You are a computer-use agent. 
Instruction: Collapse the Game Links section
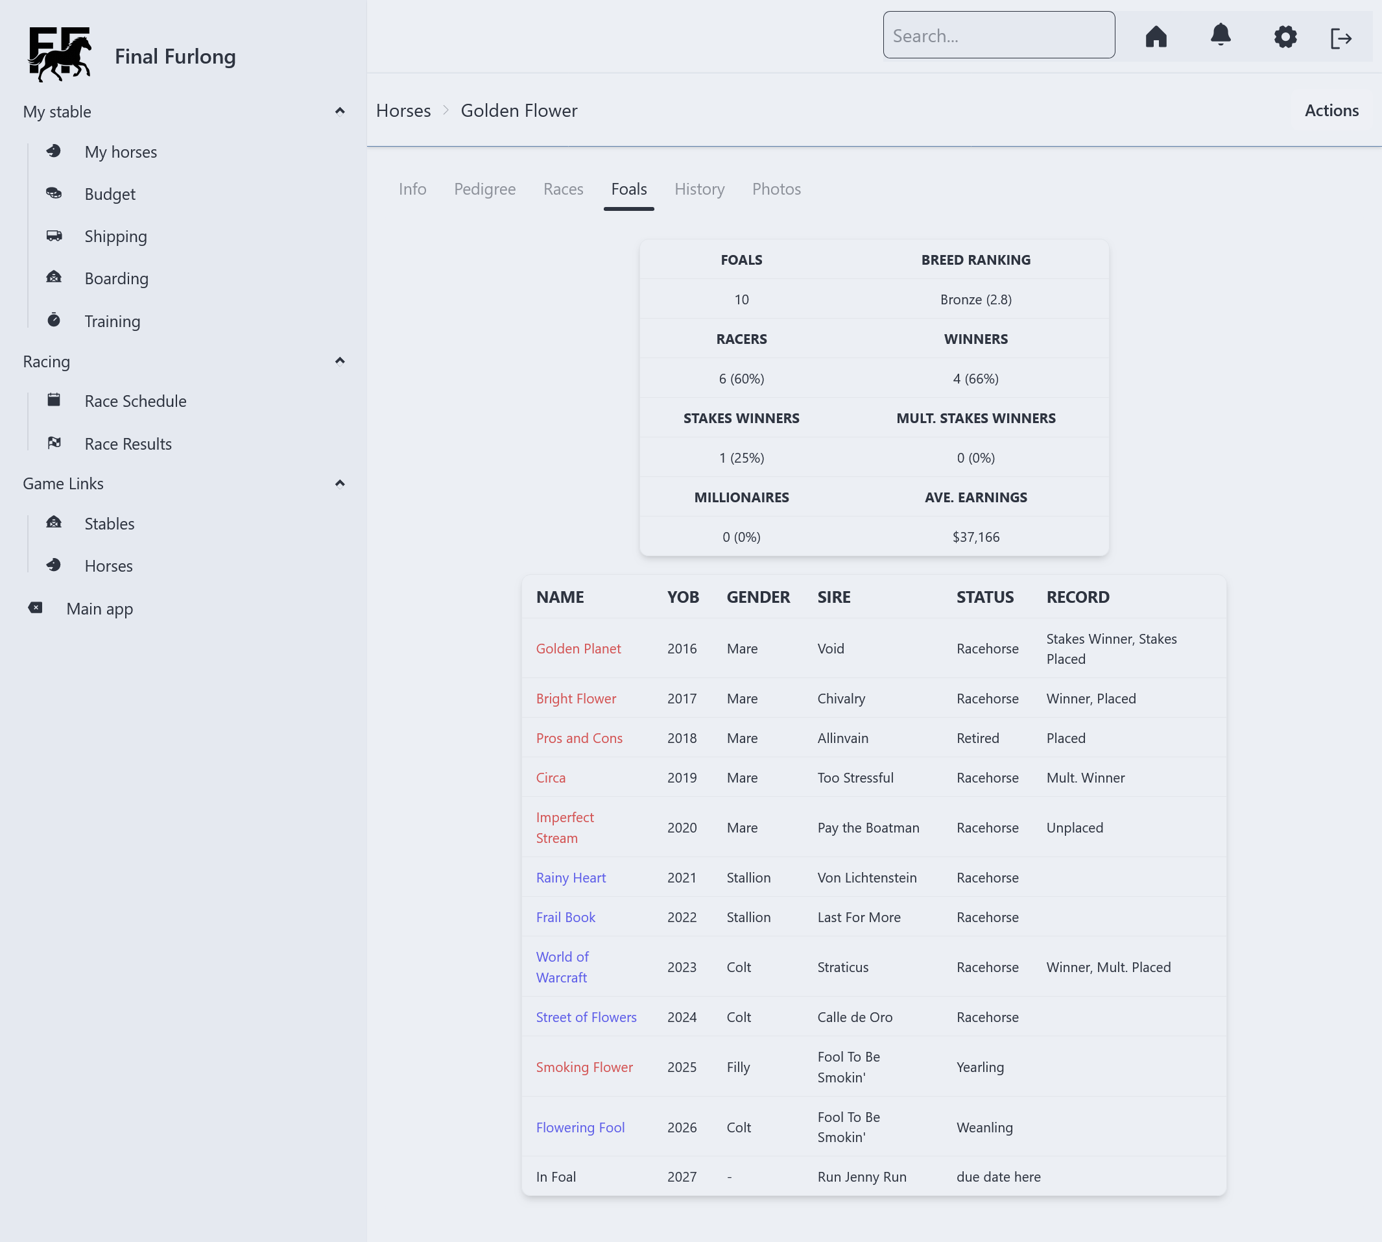pyautogui.click(x=340, y=483)
